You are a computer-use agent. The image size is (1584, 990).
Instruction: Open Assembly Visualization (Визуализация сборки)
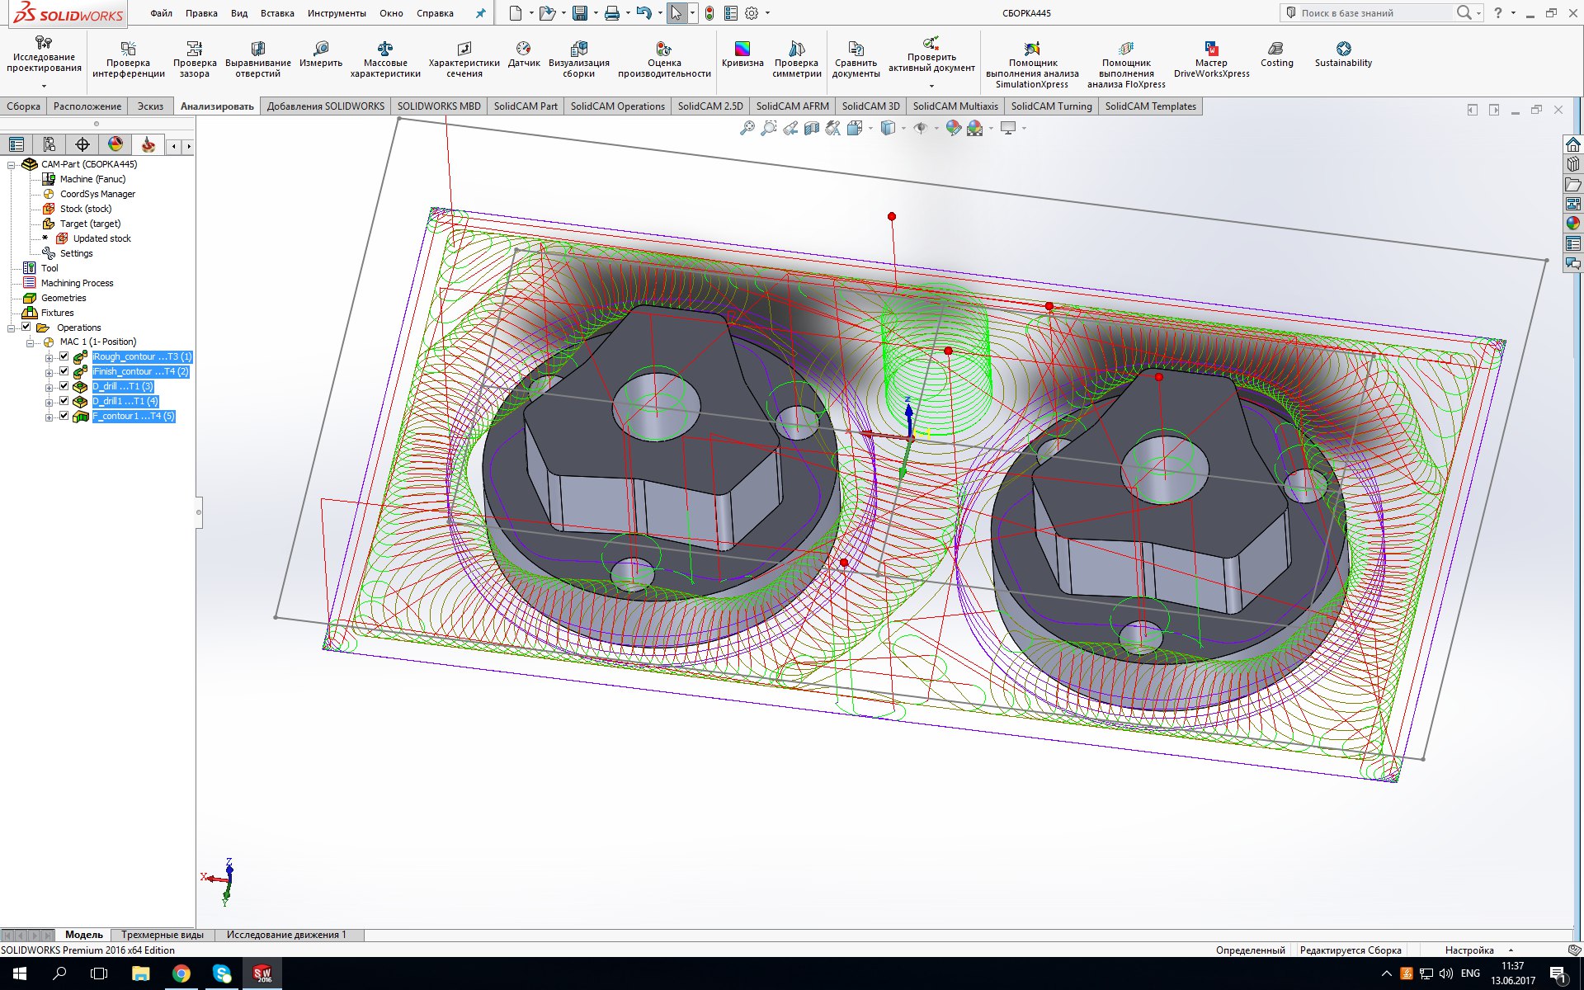click(x=579, y=59)
